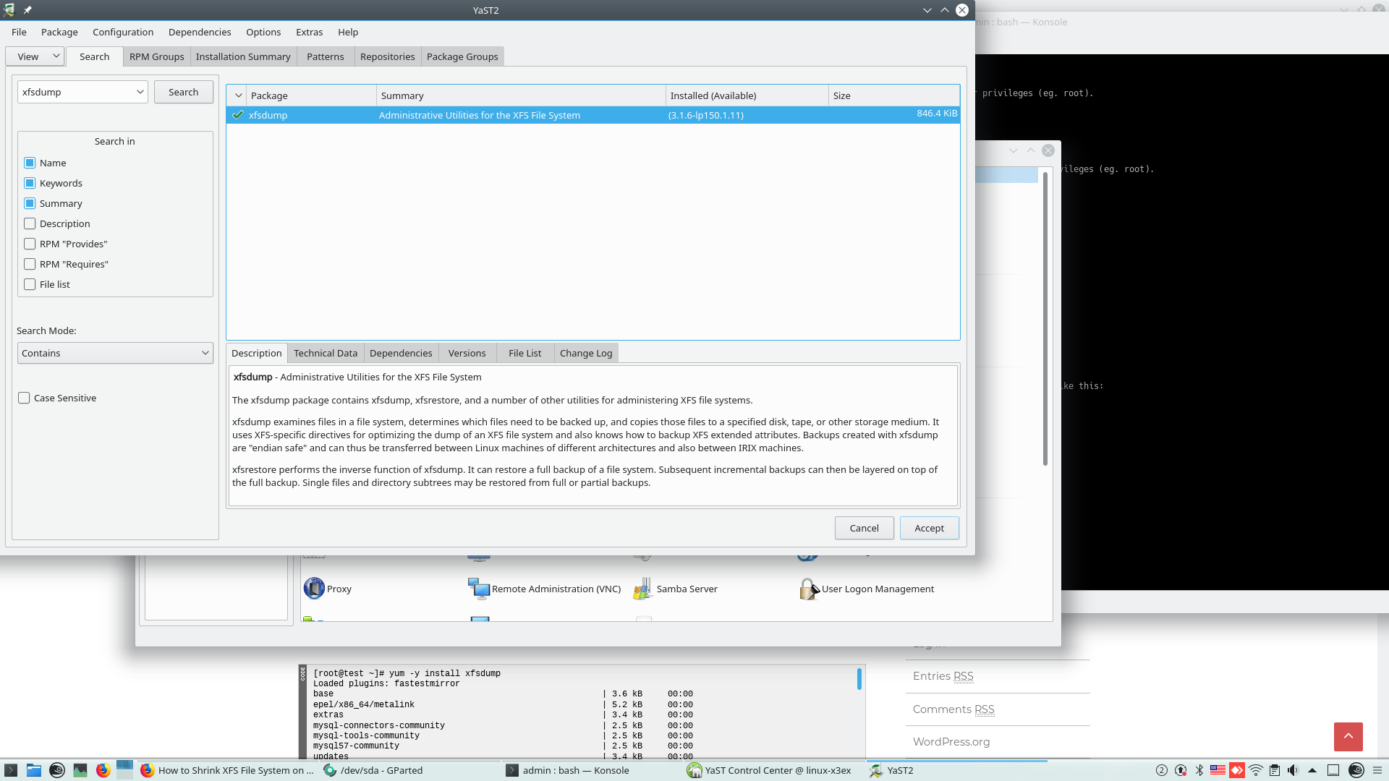Screen dimensions: 1389x781
Task: Uncheck the Keywords search option
Action: click(x=30, y=184)
